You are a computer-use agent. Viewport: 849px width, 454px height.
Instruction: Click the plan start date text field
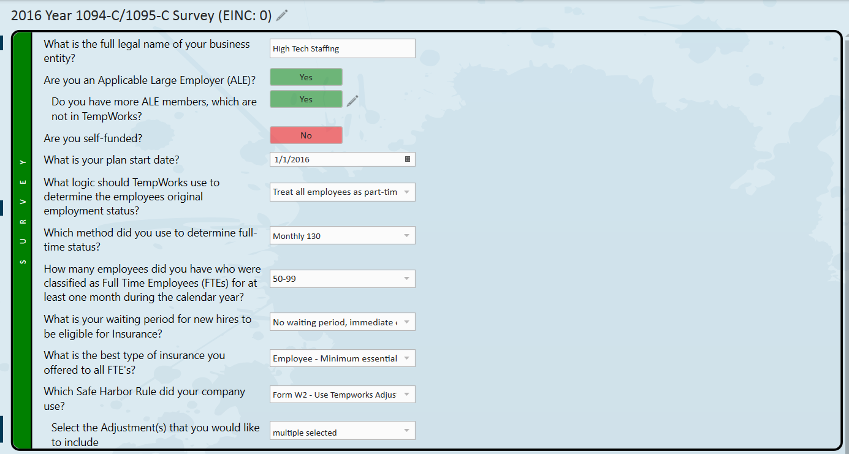pyautogui.click(x=336, y=159)
